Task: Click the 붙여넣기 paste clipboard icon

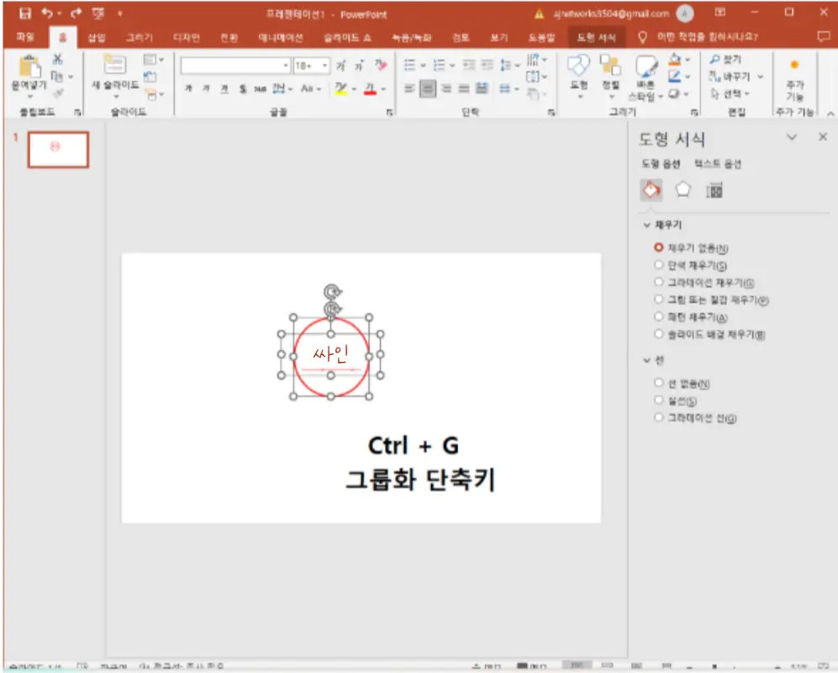Action: tap(29, 69)
